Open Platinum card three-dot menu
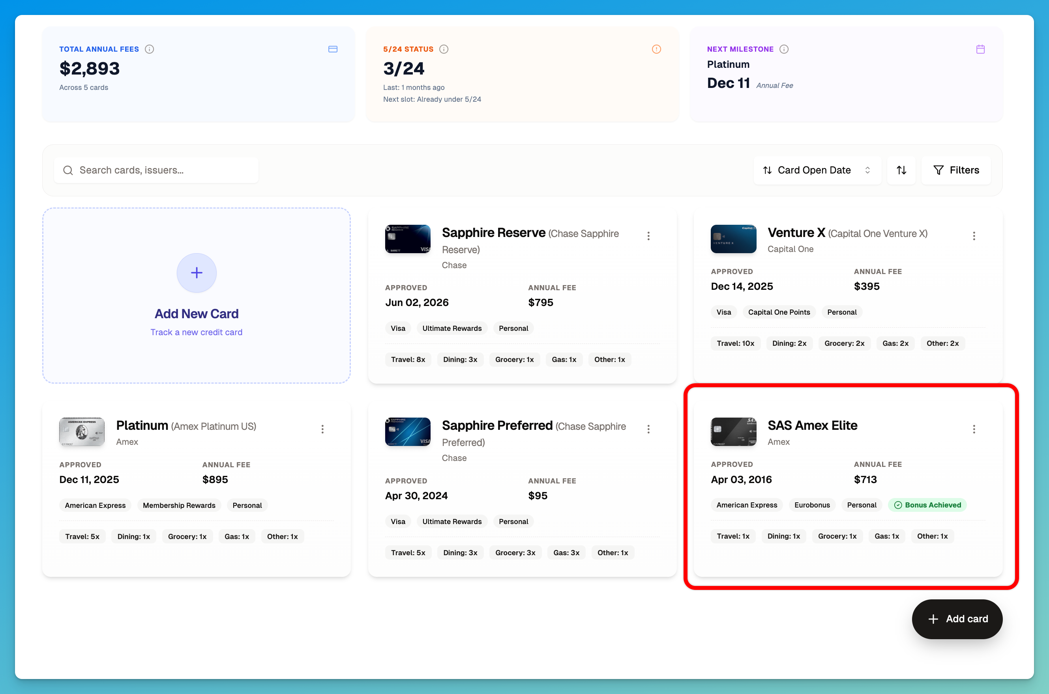Screen dimensions: 1049x694 322,429
